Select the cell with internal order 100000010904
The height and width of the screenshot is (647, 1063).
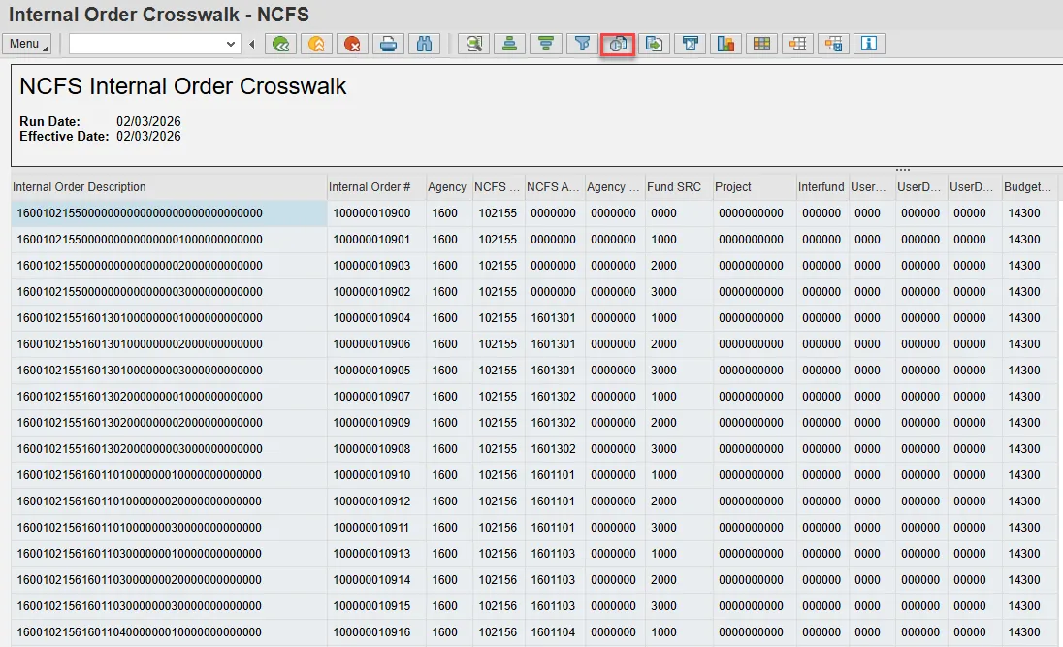coord(371,318)
